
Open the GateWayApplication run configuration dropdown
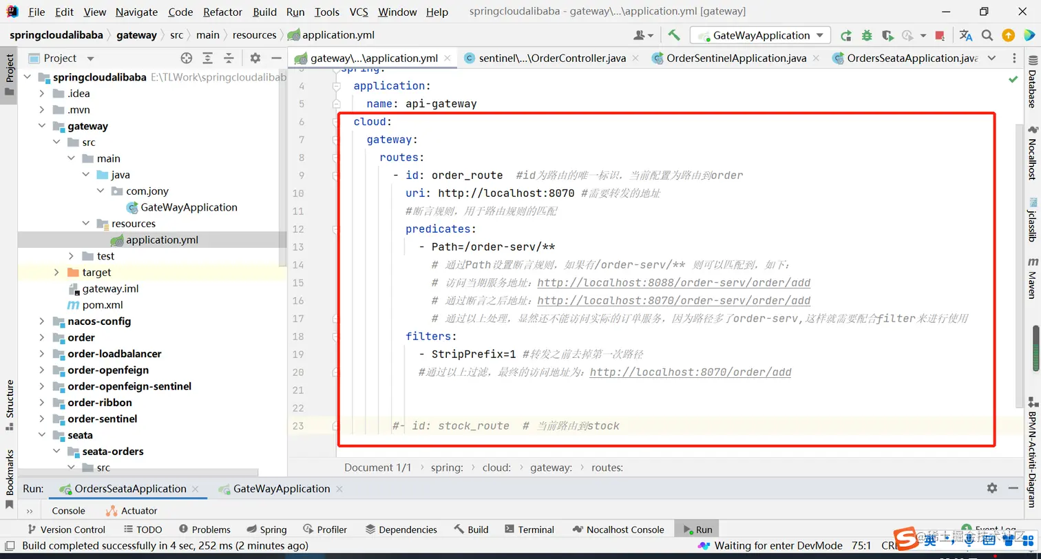[761, 35]
